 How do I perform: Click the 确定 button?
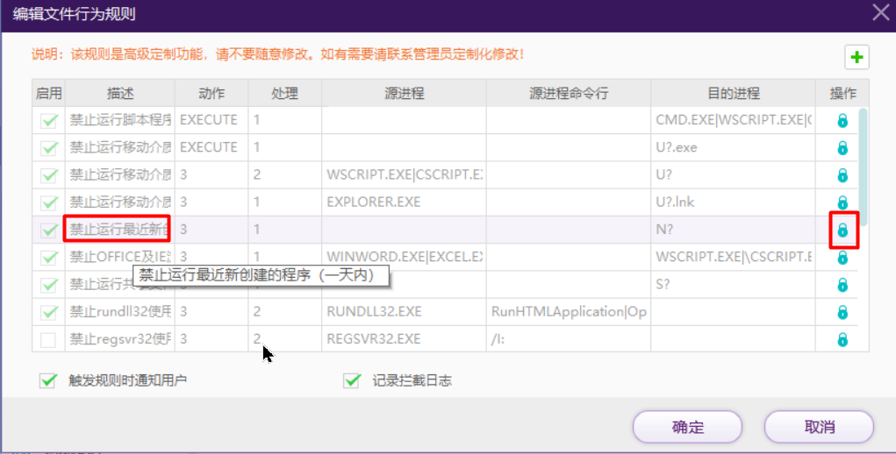[x=687, y=427]
